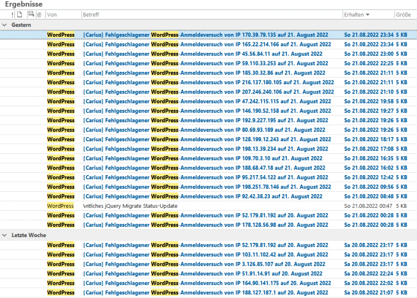Open mail from IP 198.13.39.234
The height and width of the screenshot is (298, 417).
click(208, 149)
